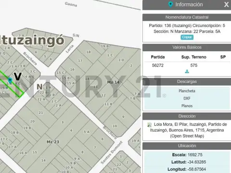Click the blue location pin on the map
Viewport: 231px width, 173px height.
coord(10,80)
